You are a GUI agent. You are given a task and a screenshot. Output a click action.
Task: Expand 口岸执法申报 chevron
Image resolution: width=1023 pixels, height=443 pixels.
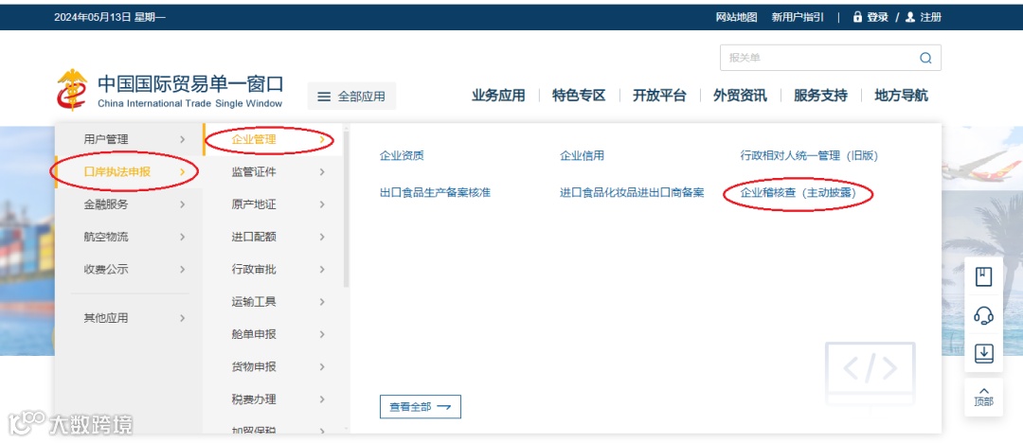(x=182, y=172)
